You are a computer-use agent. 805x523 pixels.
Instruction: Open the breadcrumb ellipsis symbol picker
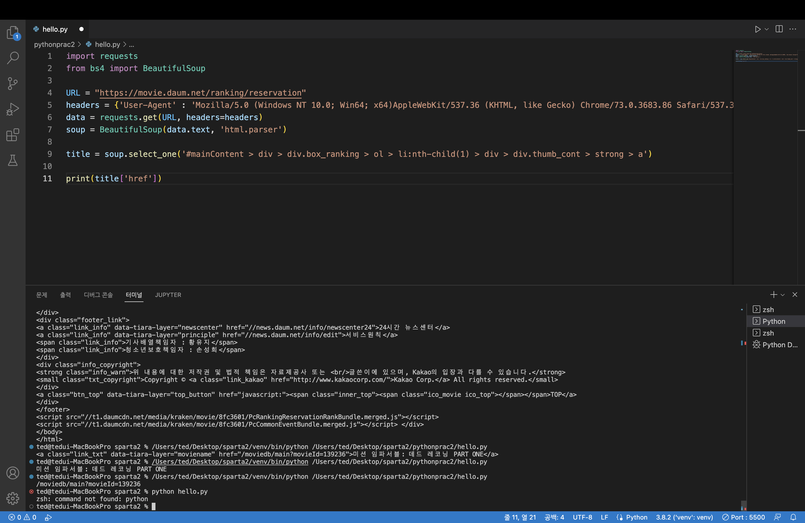[x=132, y=44]
